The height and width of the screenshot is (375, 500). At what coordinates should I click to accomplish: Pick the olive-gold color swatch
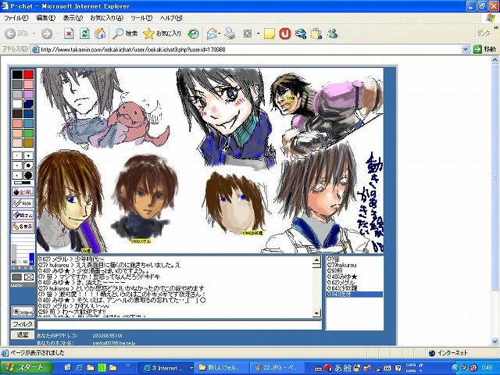[x=28, y=142]
